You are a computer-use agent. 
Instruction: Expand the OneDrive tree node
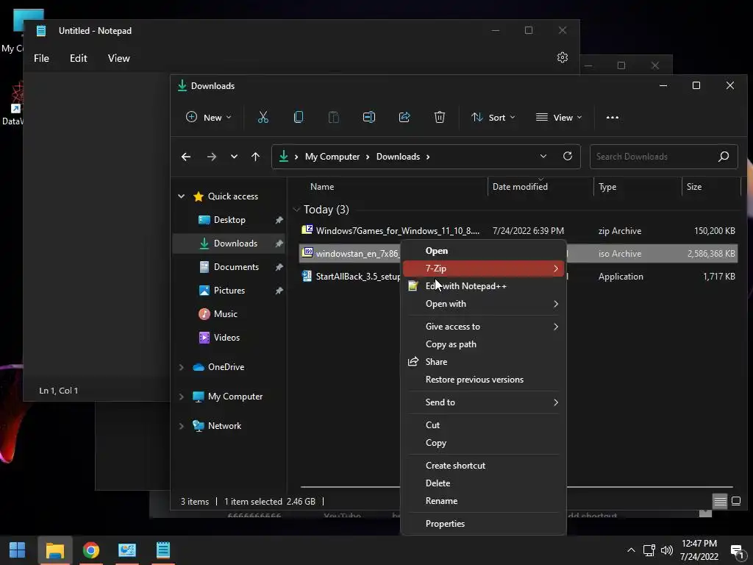click(181, 367)
